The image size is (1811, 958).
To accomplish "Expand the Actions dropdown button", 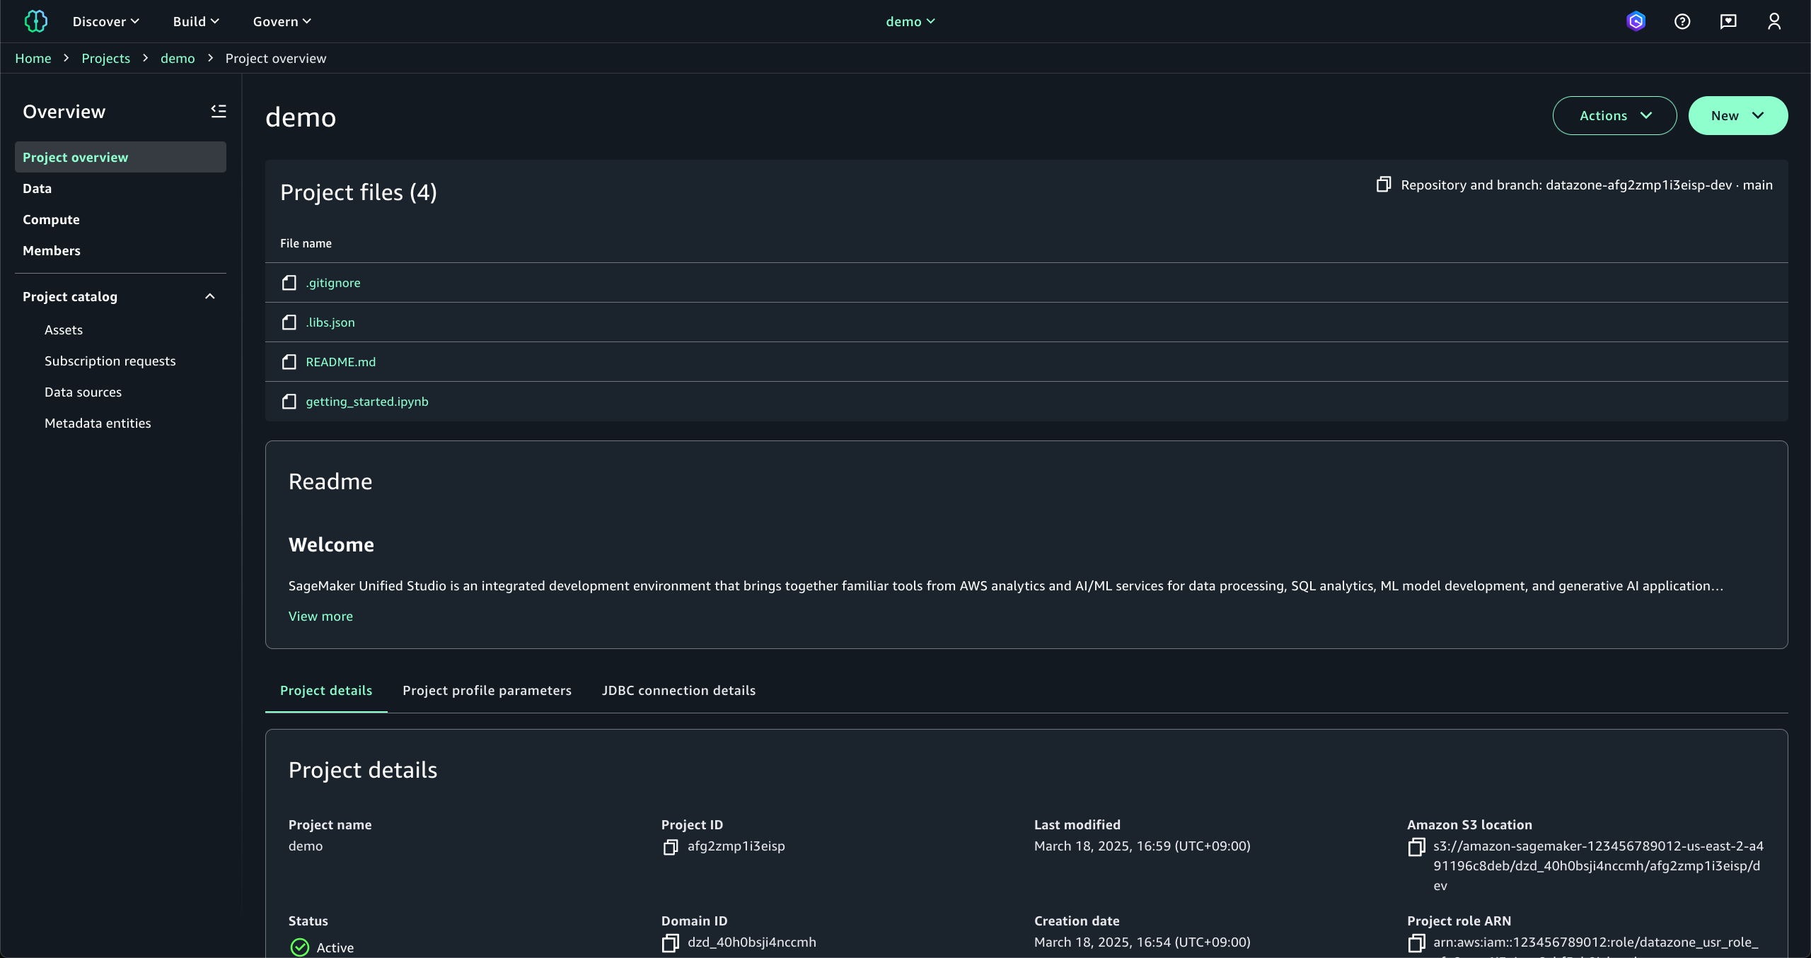I will coord(1614,115).
